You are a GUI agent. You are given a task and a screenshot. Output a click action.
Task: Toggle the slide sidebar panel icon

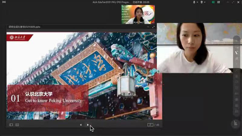click(x=11, y=125)
